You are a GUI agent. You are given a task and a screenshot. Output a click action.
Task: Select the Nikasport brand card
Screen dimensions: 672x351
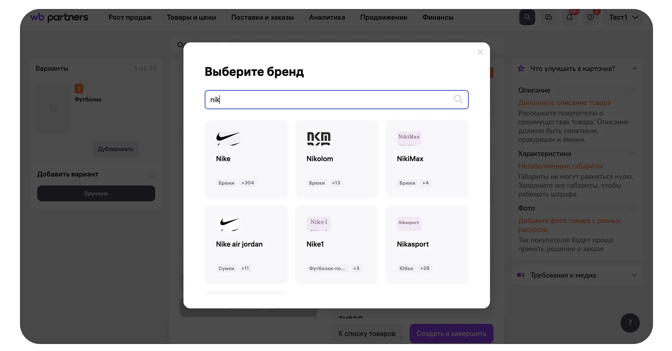point(427,244)
